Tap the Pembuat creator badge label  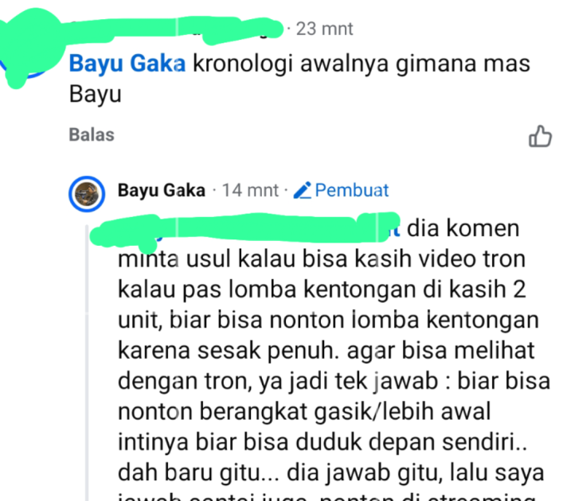pos(352,190)
